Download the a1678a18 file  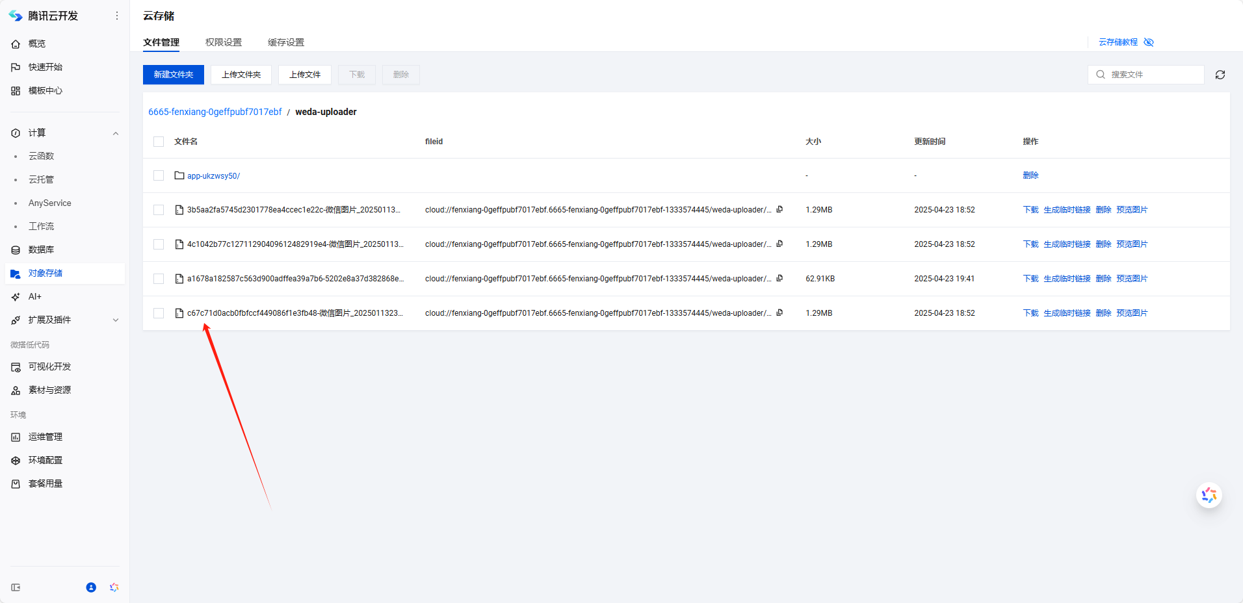[x=1030, y=279]
